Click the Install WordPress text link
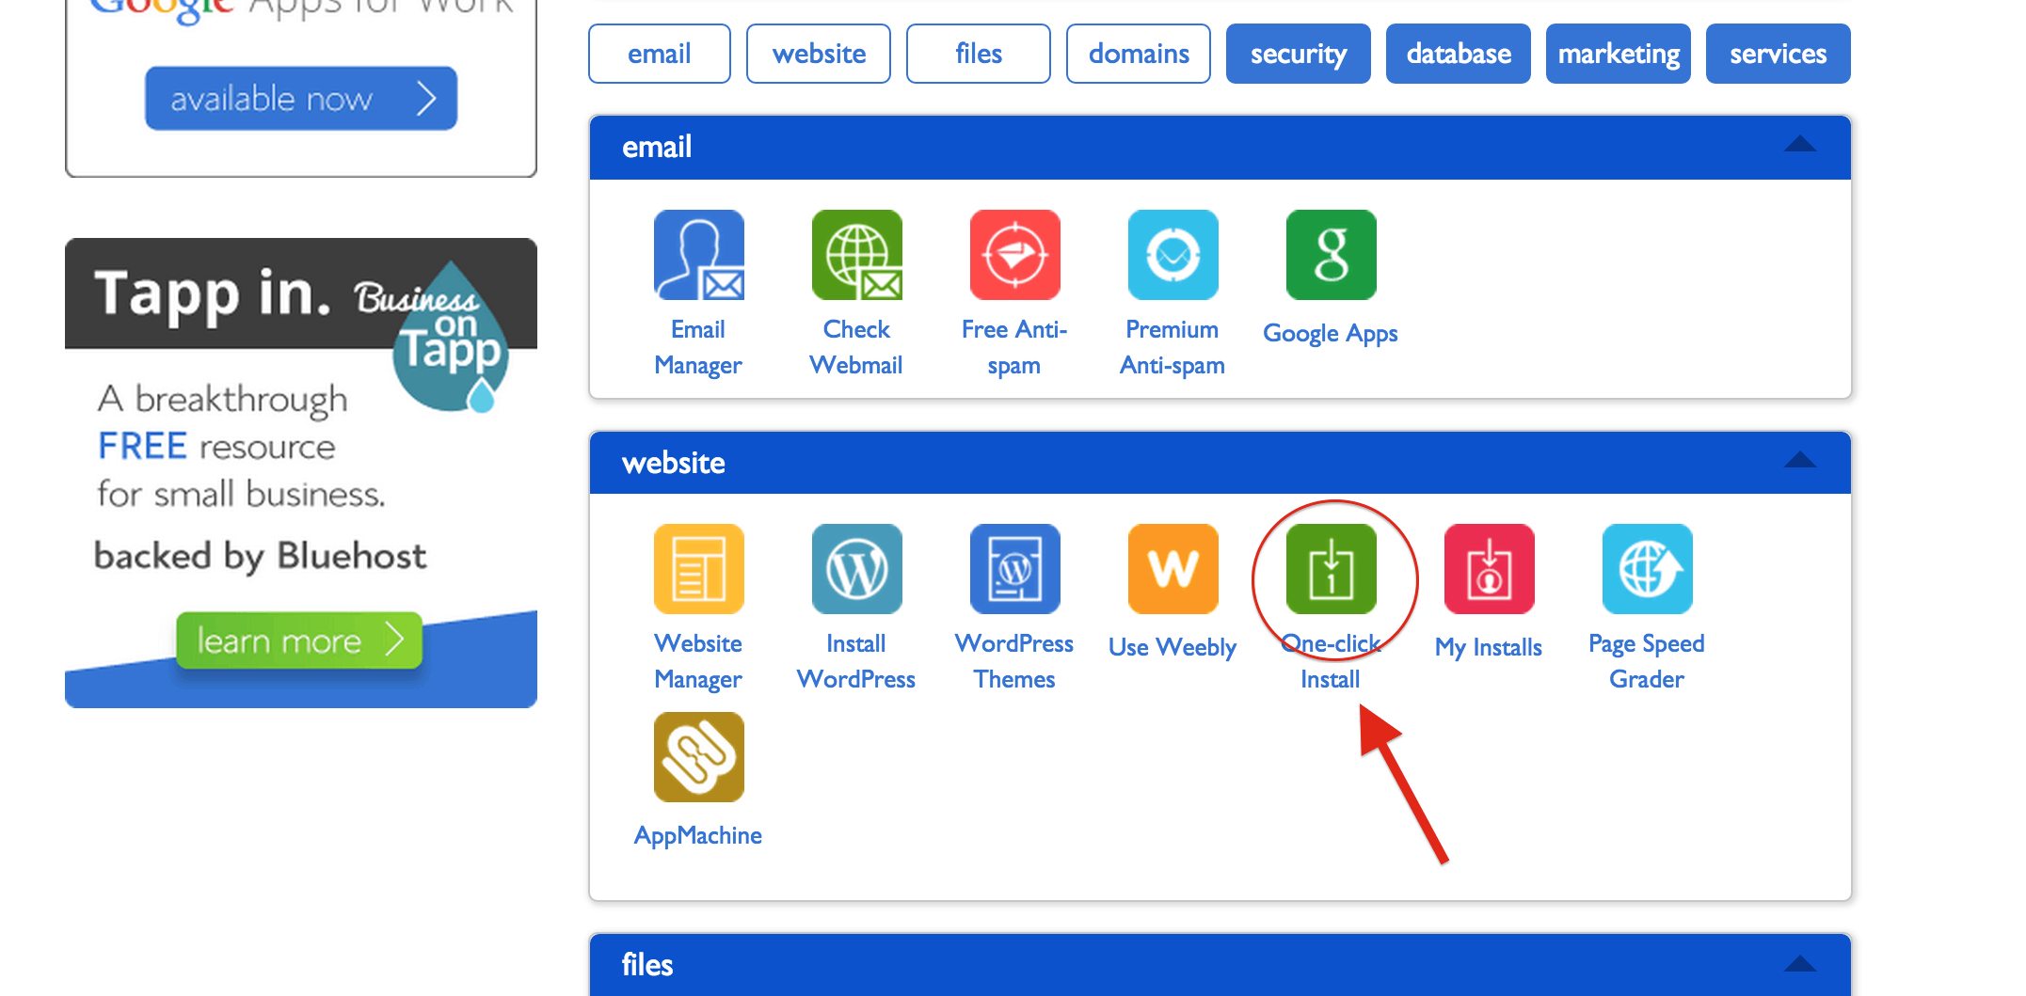 (856, 661)
